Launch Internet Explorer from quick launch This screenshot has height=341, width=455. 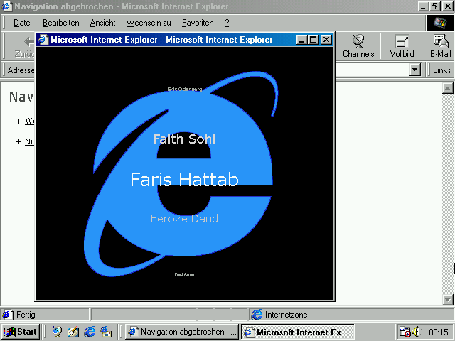(x=90, y=332)
